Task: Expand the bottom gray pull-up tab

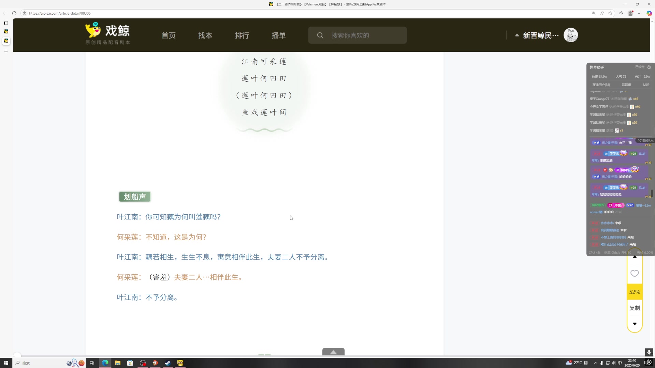Action: click(333, 352)
